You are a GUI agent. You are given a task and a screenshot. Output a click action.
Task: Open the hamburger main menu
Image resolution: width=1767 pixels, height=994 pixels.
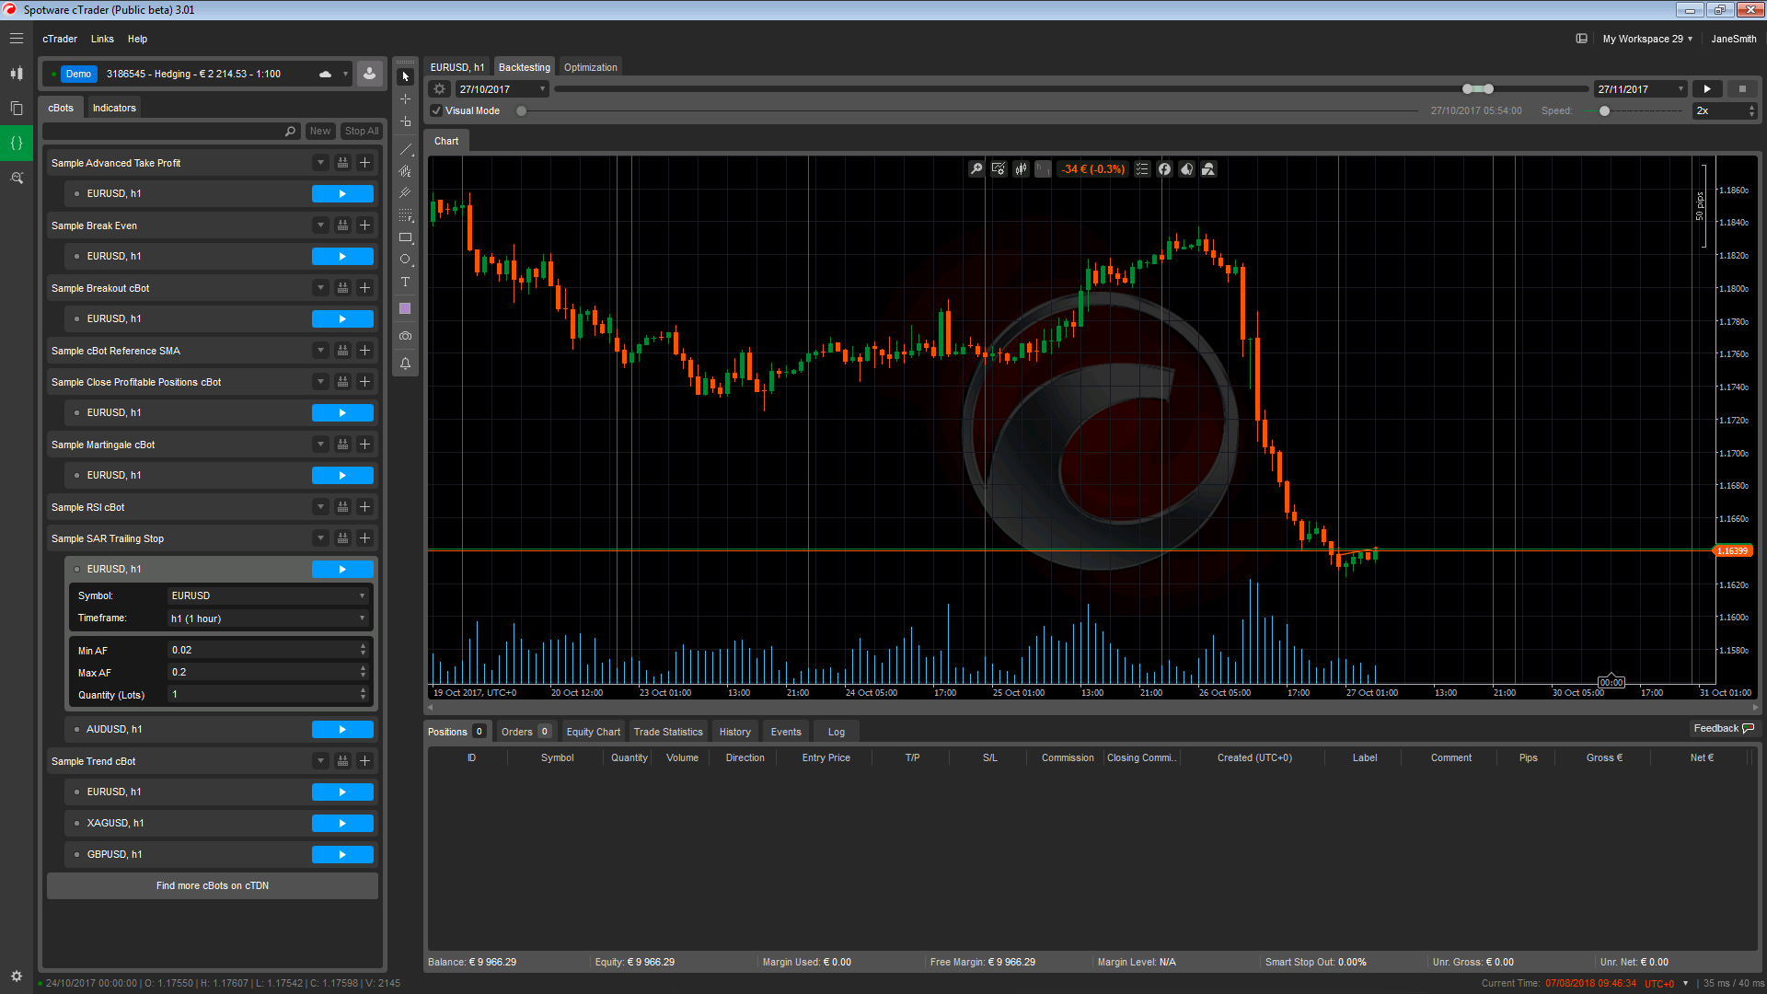(17, 39)
